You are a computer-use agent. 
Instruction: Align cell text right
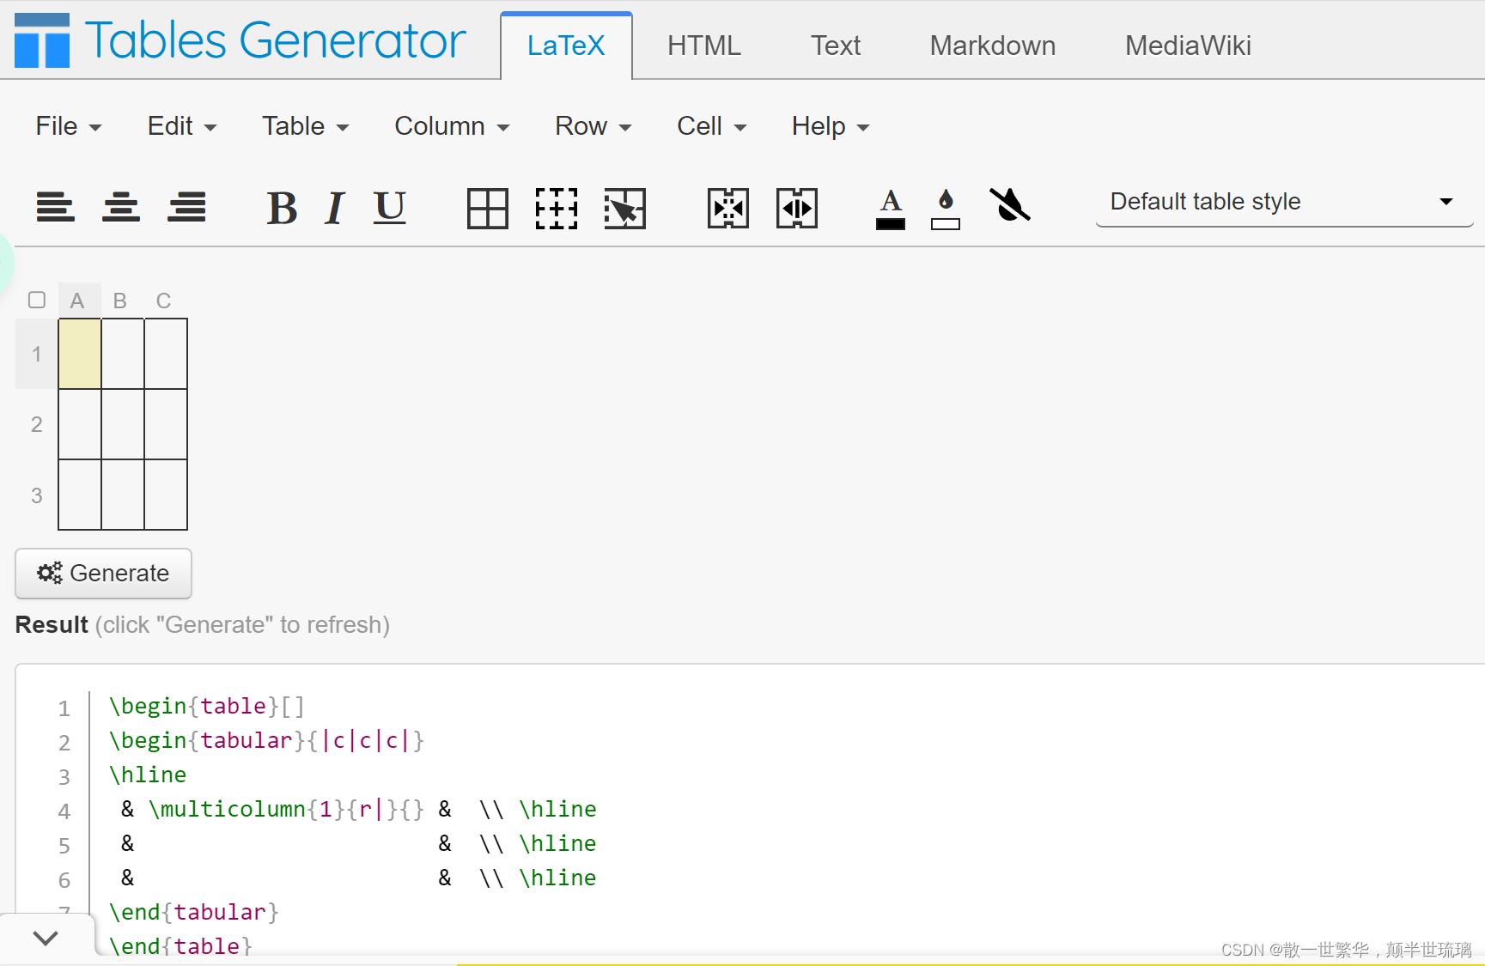[186, 207]
